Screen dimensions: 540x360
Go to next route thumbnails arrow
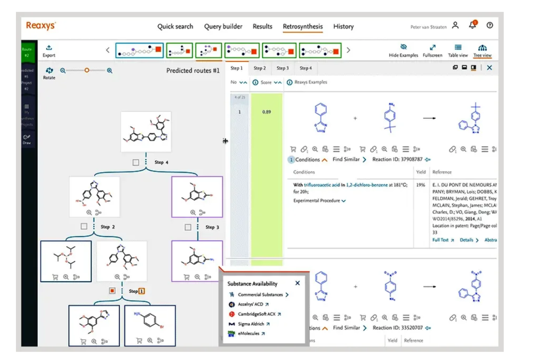[348, 50]
